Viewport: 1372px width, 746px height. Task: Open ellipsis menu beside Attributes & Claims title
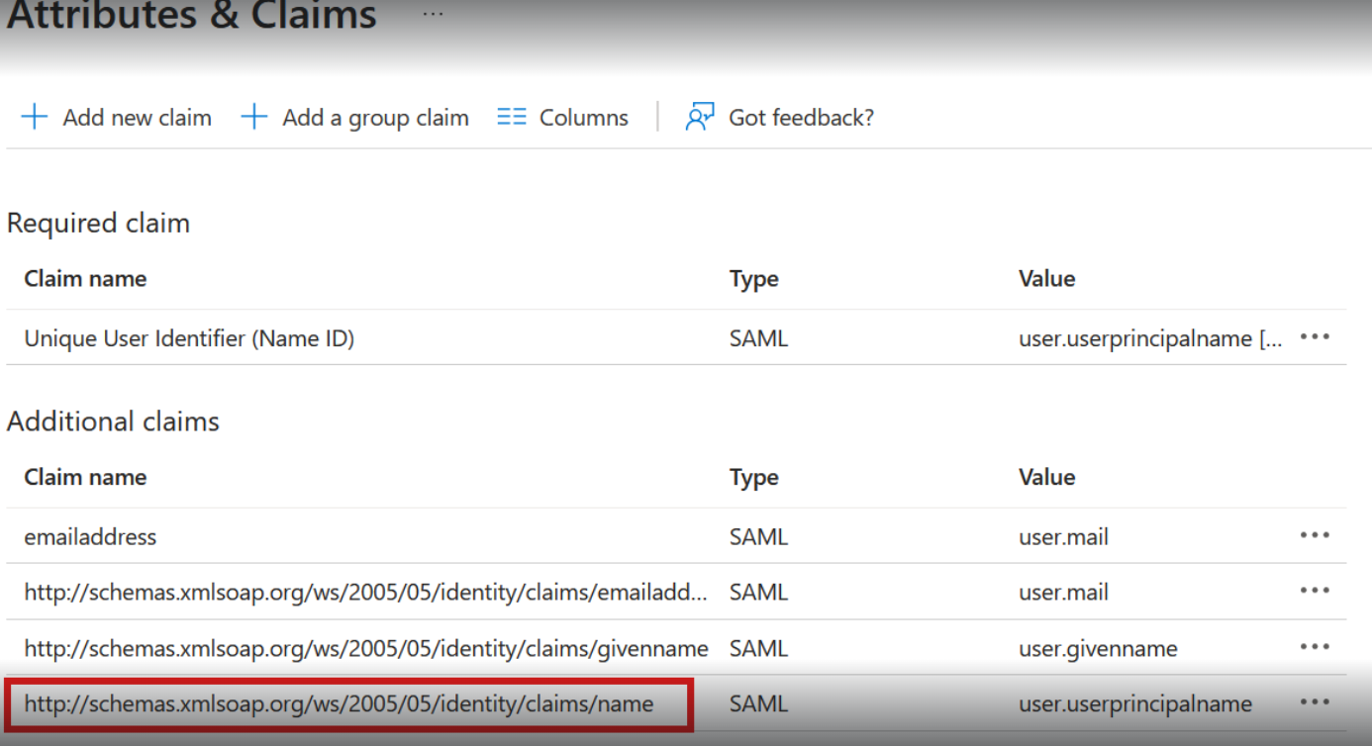433,15
